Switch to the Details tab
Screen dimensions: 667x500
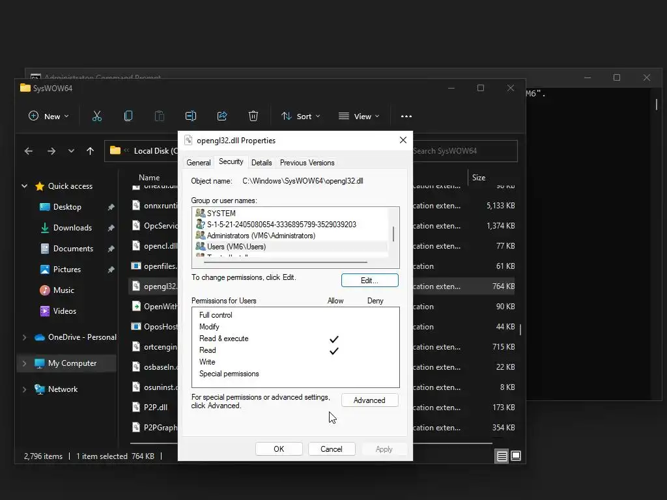261,163
